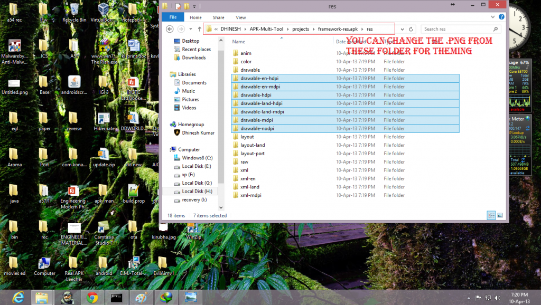Open the Action Center flag icon
This screenshot has width=541, height=305.
coord(478,298)
